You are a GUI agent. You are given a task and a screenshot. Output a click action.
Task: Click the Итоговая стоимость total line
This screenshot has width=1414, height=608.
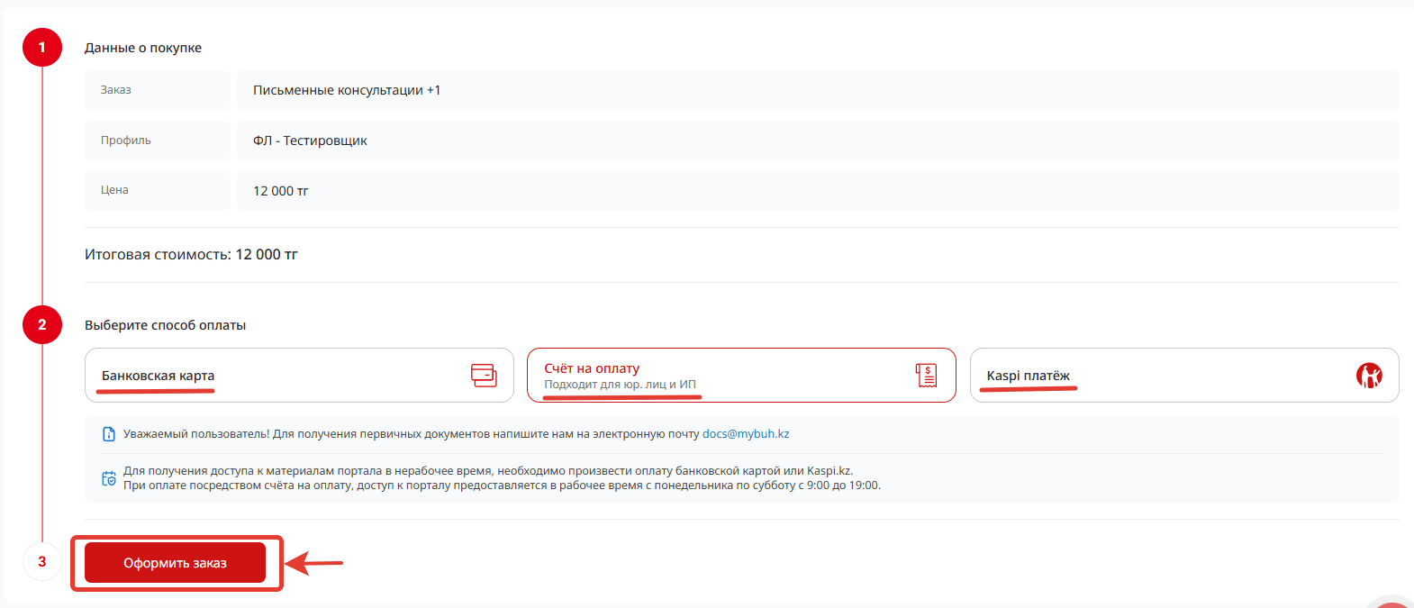[x=191, y=255]
